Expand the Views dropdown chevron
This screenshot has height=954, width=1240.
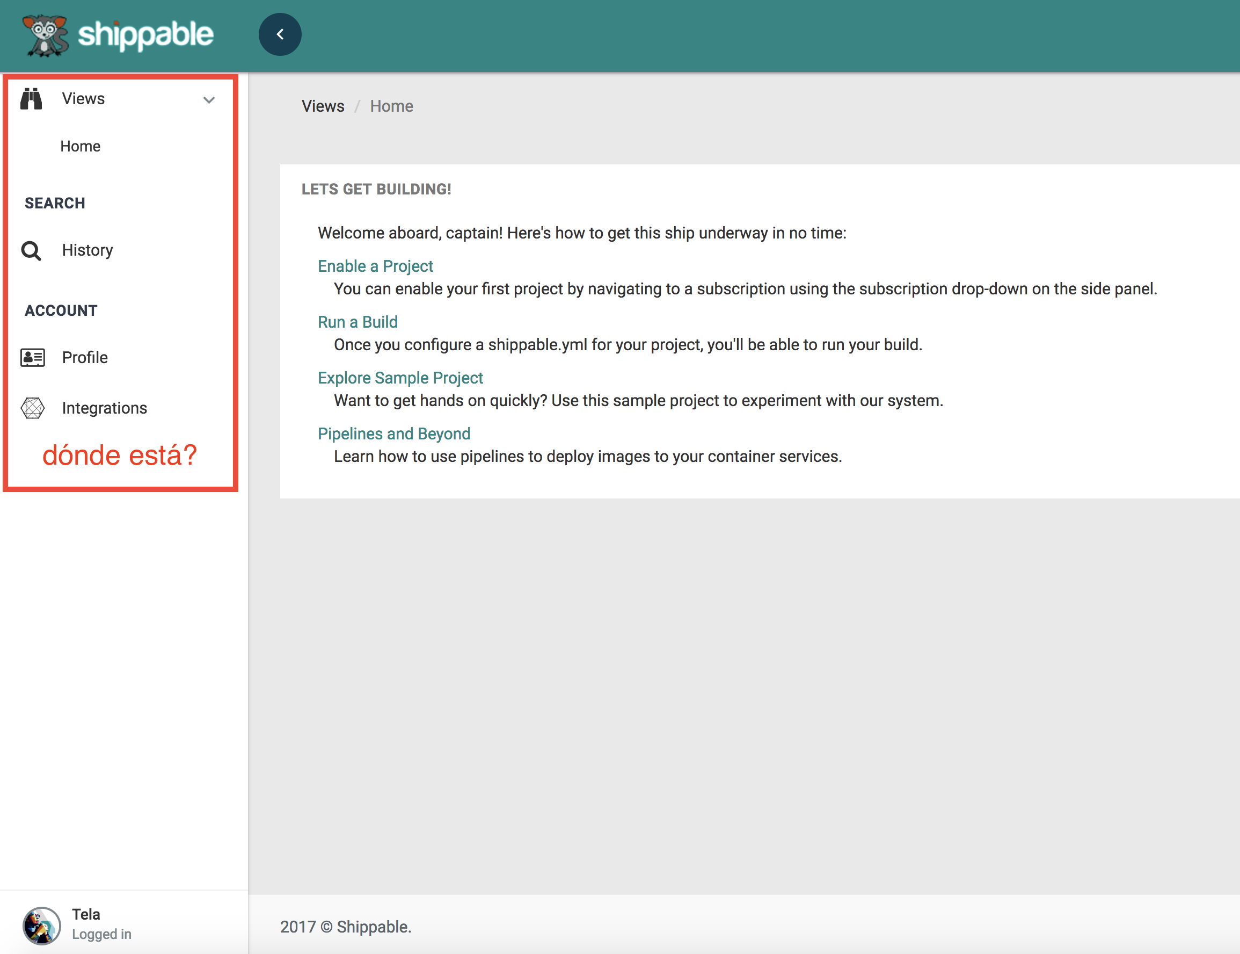pos(209,100)
